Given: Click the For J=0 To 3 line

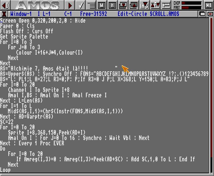Looking at the screenshot, I should (24, 47).
